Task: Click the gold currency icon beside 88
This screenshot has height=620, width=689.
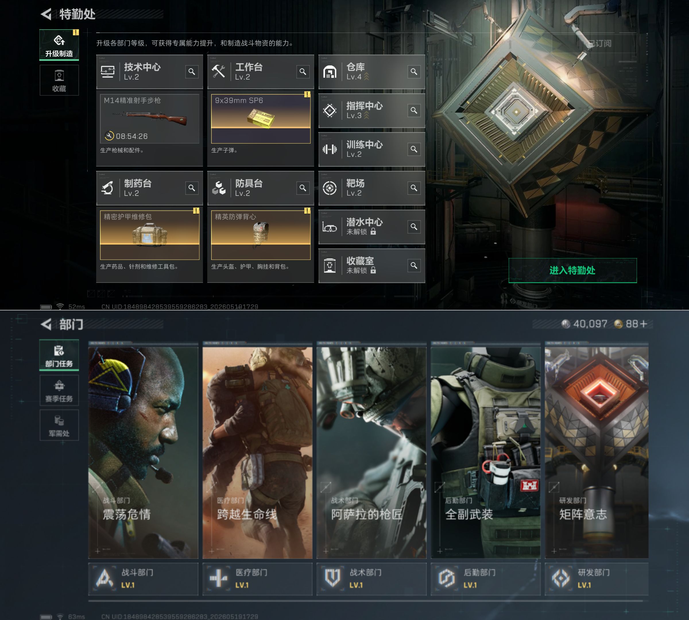Action: [x=618, y=324]
